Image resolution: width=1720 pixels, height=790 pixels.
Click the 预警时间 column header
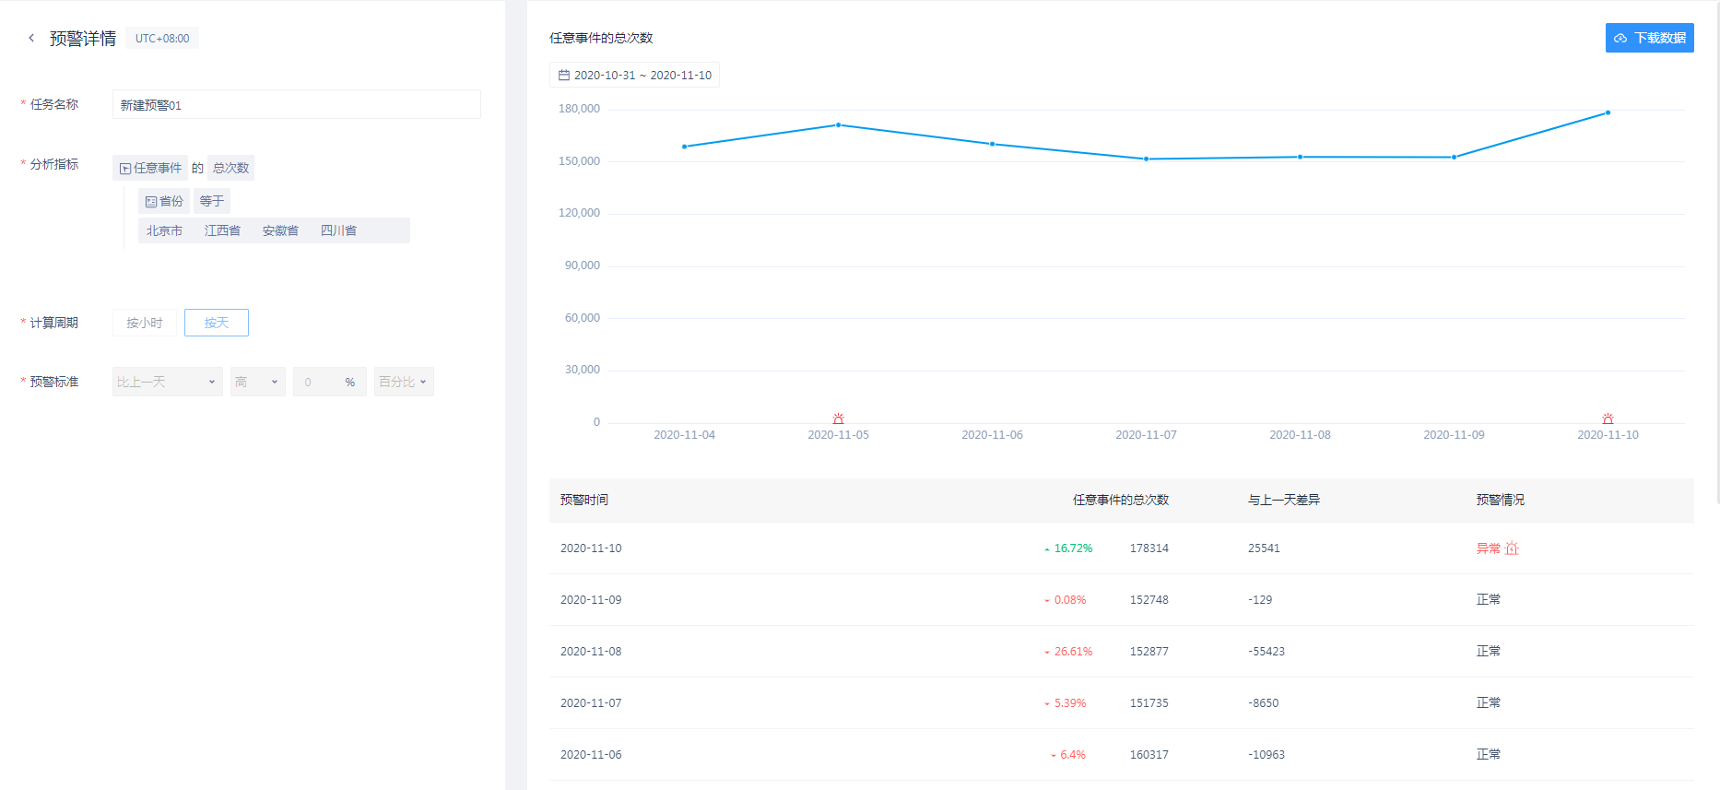(x=584, y=500)
